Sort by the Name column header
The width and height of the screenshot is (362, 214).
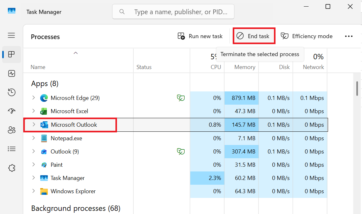pos(38,67)
